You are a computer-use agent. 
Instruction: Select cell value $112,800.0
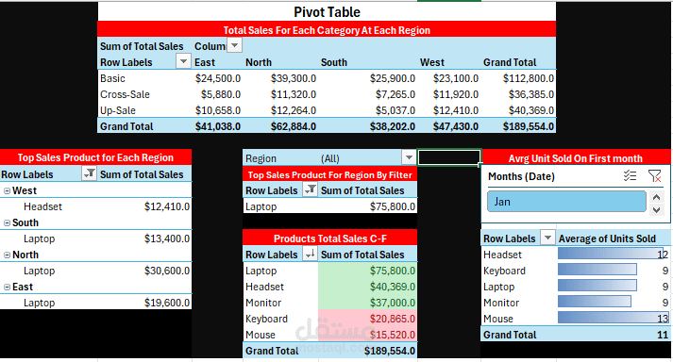(x=529, y=78)
